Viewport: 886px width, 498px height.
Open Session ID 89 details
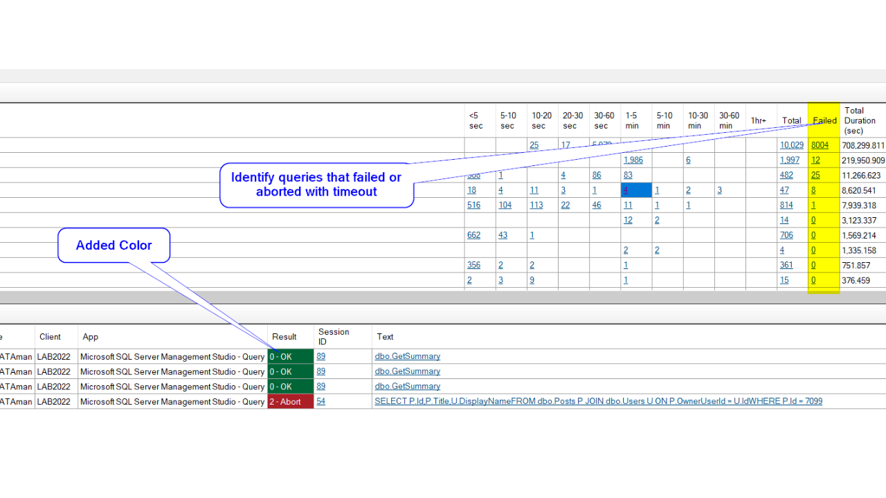(320, 356)
